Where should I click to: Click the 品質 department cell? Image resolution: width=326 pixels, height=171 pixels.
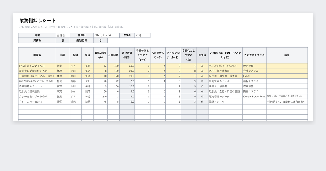click(63, 102)
